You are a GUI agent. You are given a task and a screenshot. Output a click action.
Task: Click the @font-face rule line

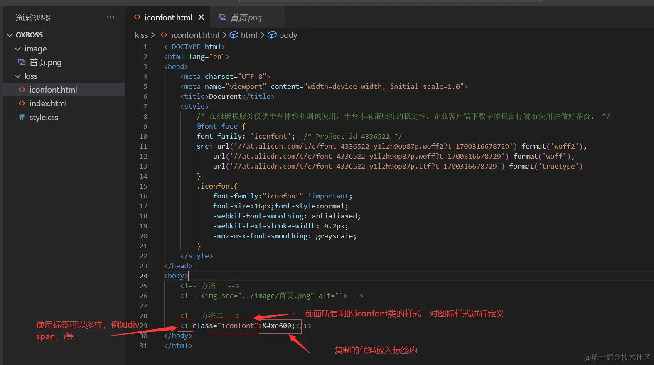[x=221, y=126]
